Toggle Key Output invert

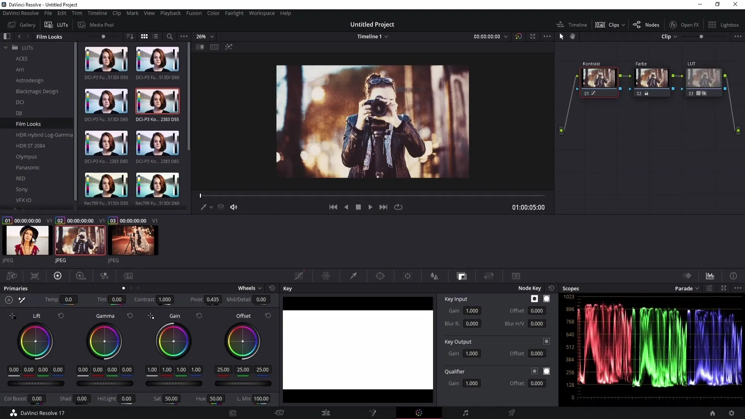(546, 341)
